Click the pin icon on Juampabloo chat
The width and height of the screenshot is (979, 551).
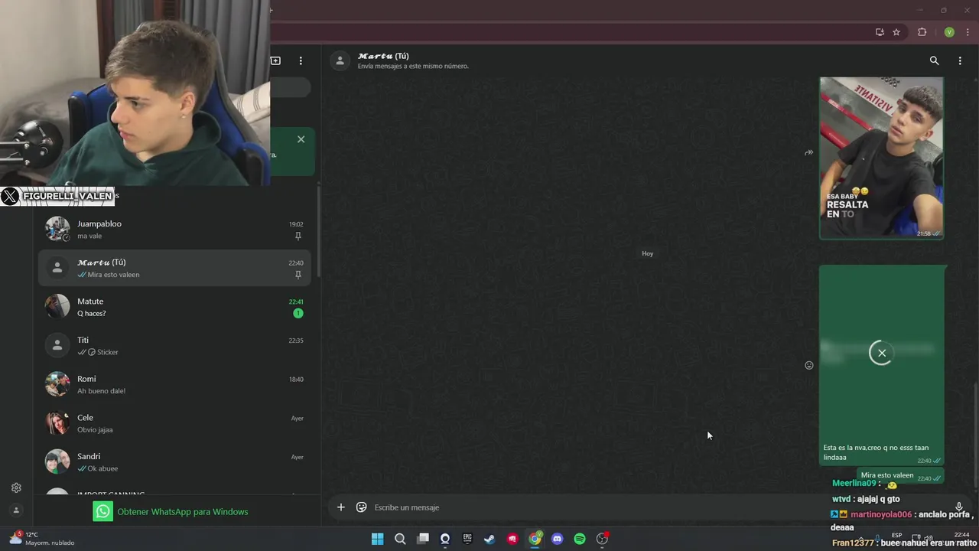pos(298,236)
